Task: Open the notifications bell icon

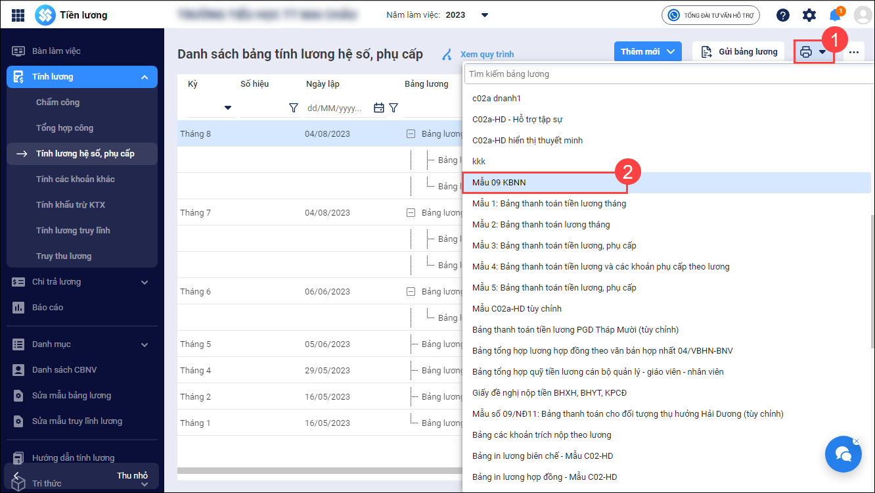Action: coord(835,15)
